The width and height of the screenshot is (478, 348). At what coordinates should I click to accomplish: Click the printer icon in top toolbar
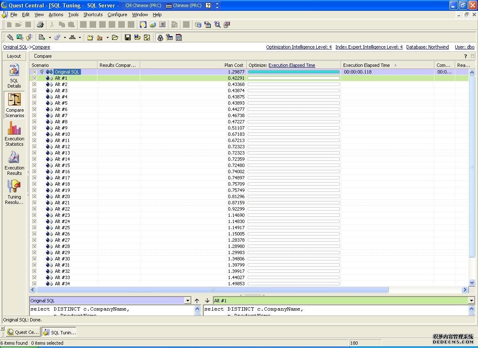tap(40, 25)
